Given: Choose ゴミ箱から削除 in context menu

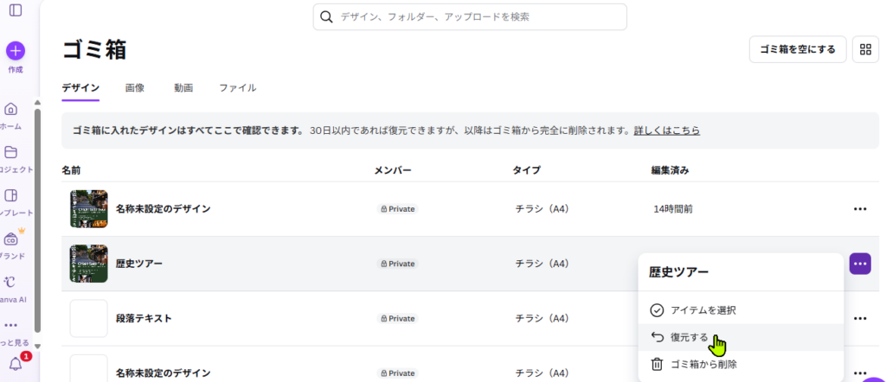Looking at the screenshot, I should coord(741,365).
